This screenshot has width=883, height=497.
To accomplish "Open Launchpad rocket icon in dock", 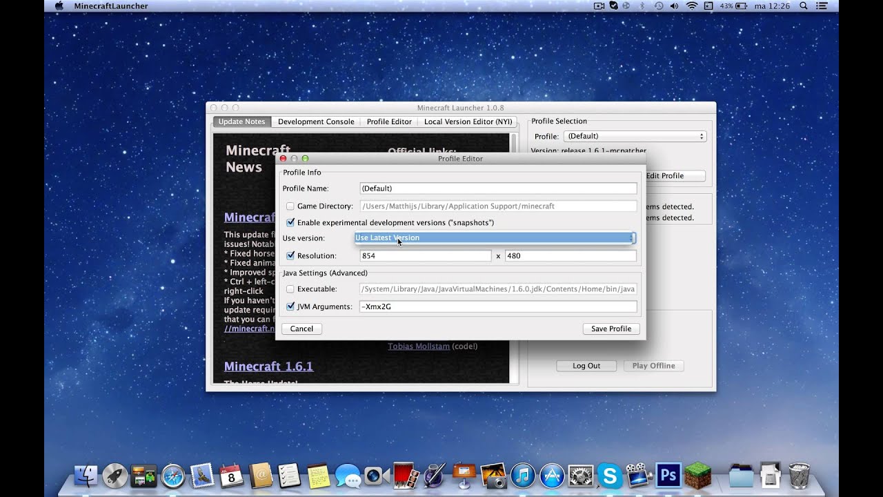I will click(115, 475).
